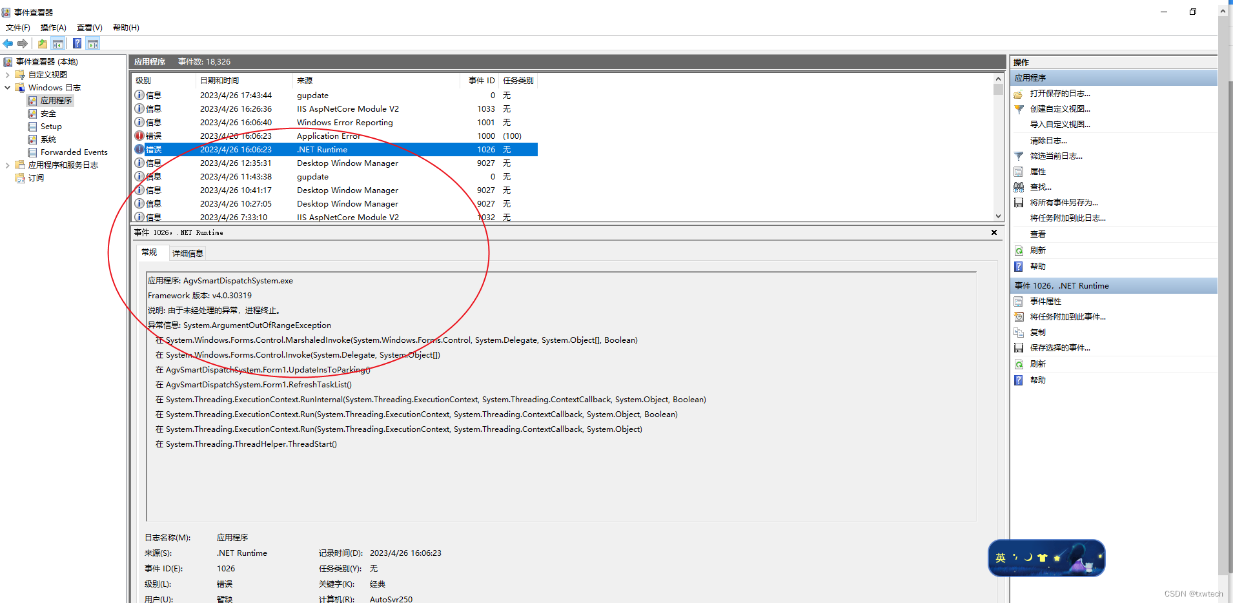Click the Forward arrow toolbar icon
The height and width of the screenshot is (603, 1233).
23,43
